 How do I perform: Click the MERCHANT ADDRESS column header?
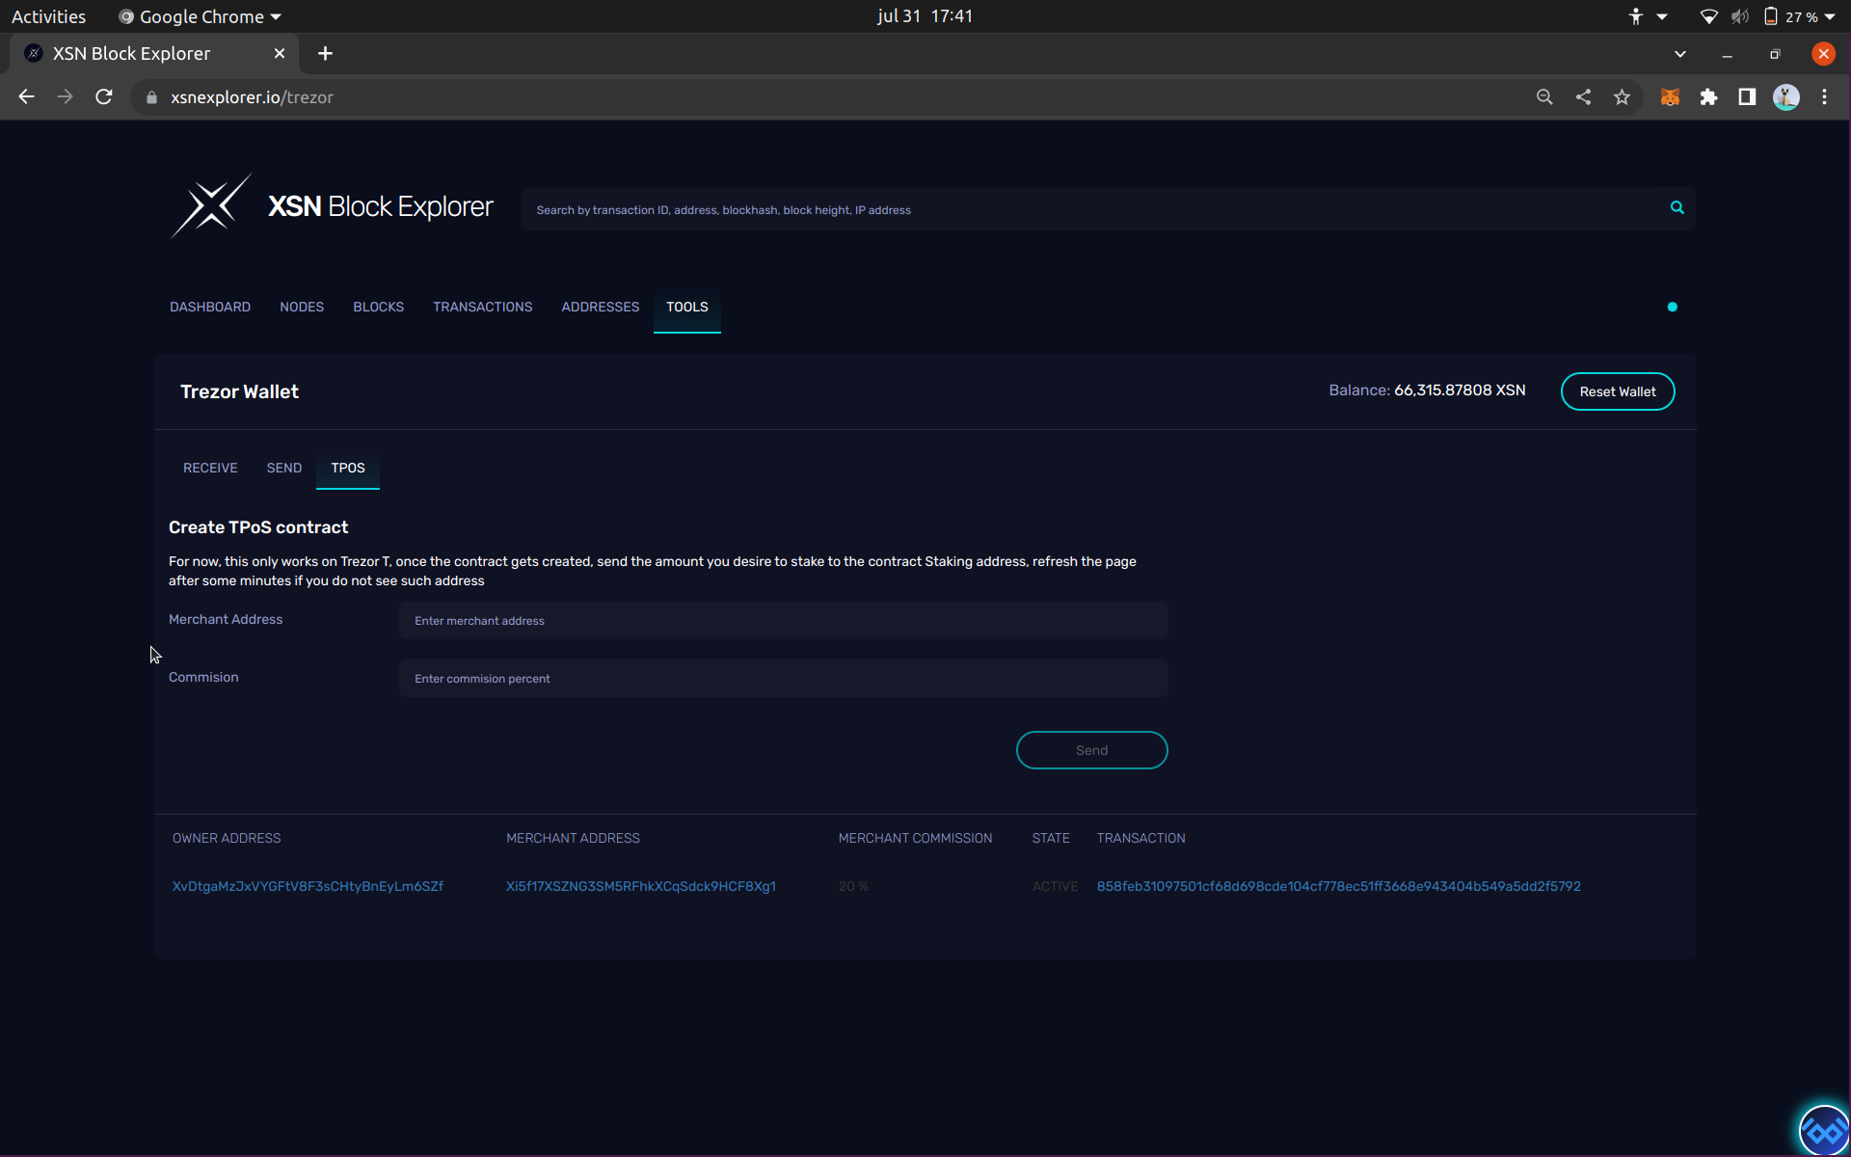coord(573,838)
